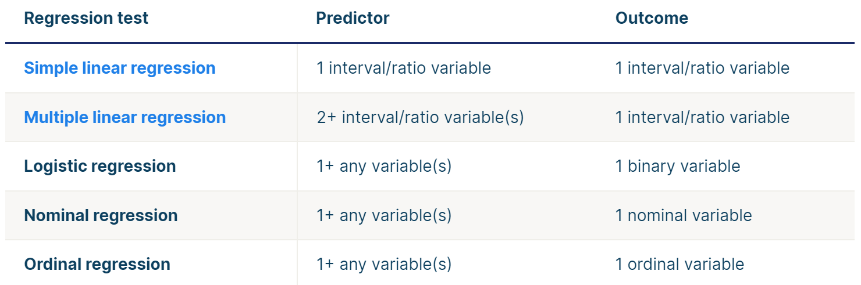Screen dimensions: 861x285
Task: Click predictor cell for Ordinal regression
Action: coord(384,264)
